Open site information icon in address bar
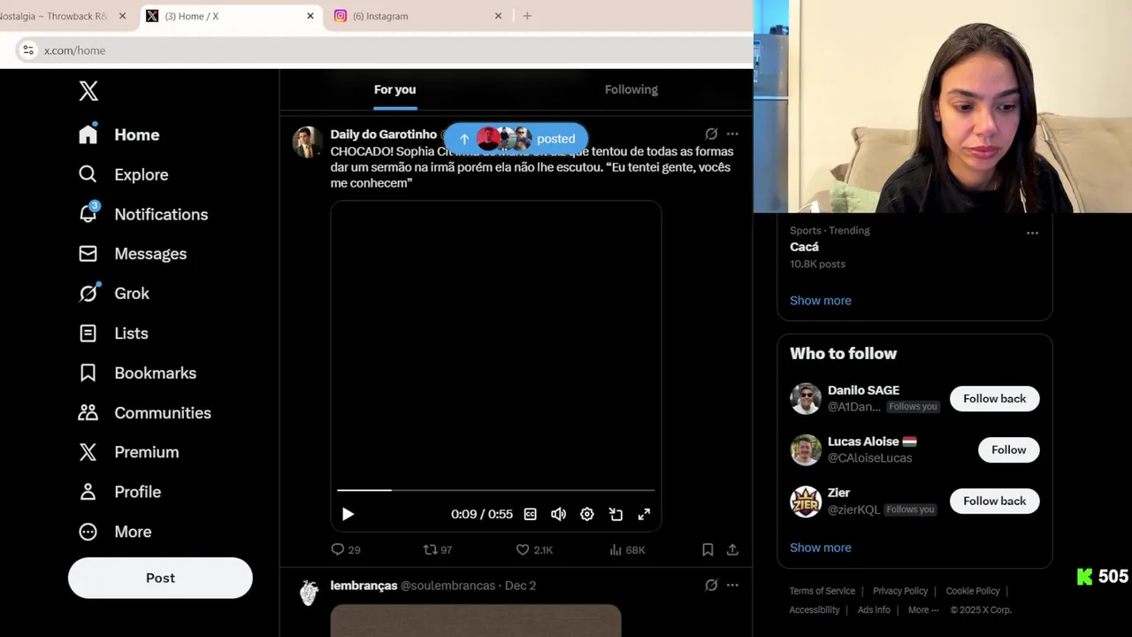 tap(28, 50)
